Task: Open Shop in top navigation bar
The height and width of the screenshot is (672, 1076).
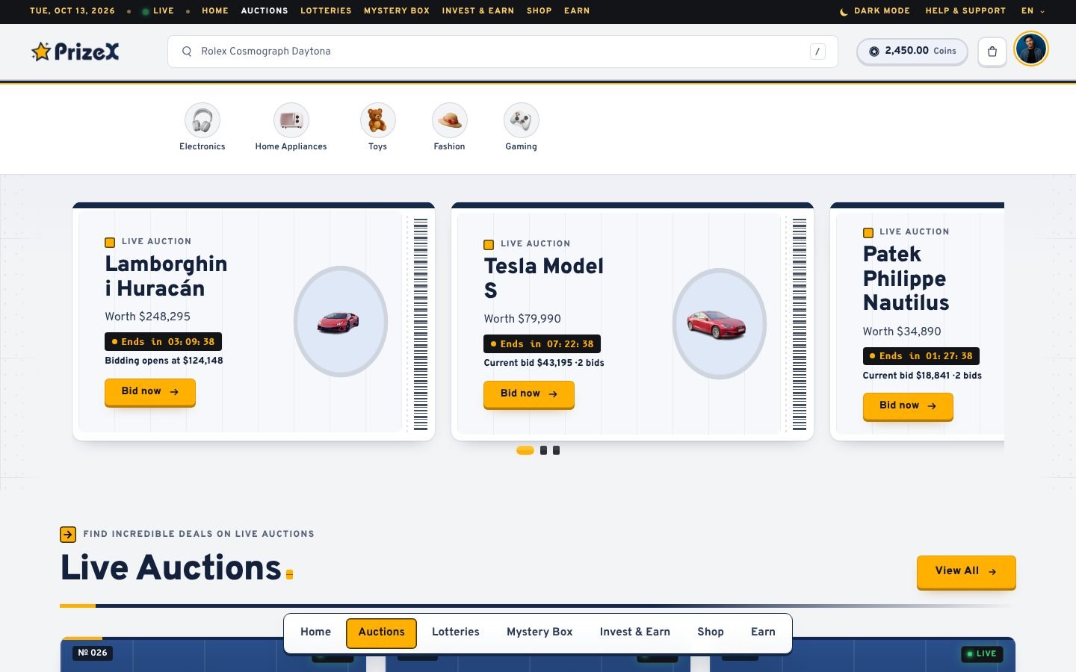Action: tap(539, 11)
